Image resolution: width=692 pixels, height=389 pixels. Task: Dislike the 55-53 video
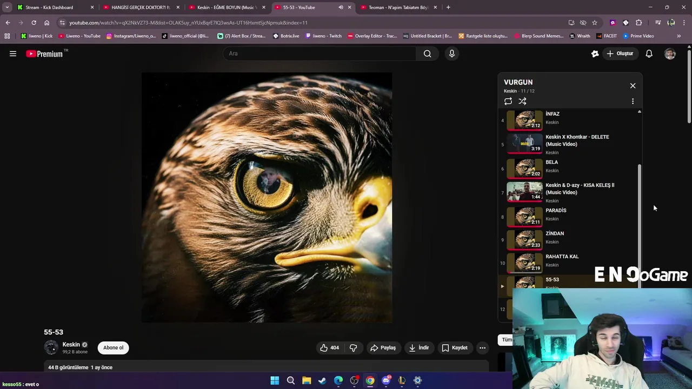coord(354,347)
